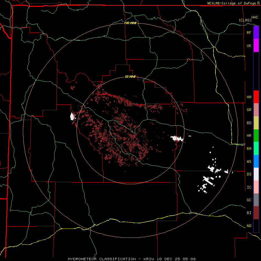Click the ND legend label
The height and width of the screenshot is (261, 261).
[x=249, y=226]
